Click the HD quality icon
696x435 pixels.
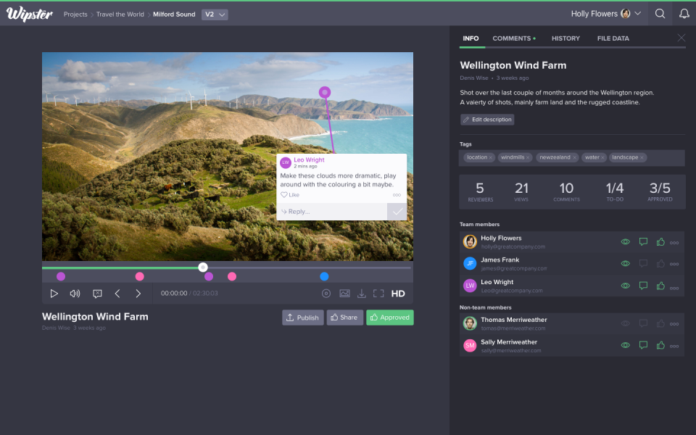coord(396,294)
